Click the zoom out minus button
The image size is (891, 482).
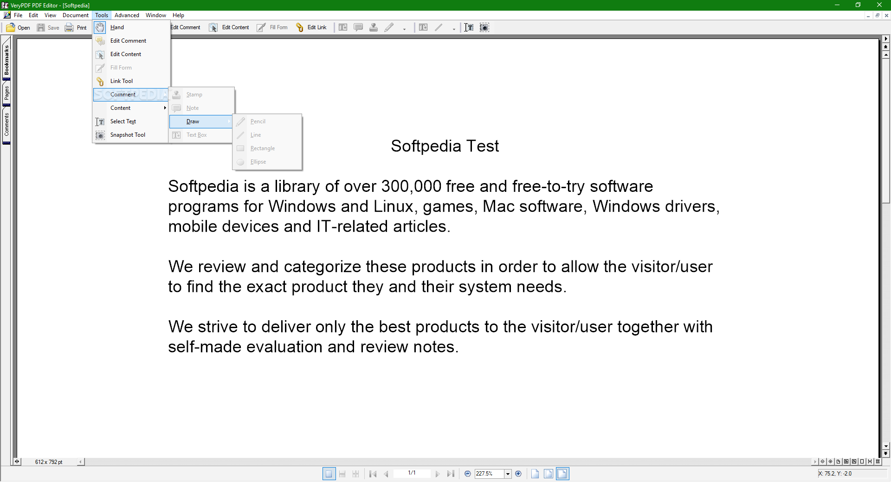(x=468, y=474)
